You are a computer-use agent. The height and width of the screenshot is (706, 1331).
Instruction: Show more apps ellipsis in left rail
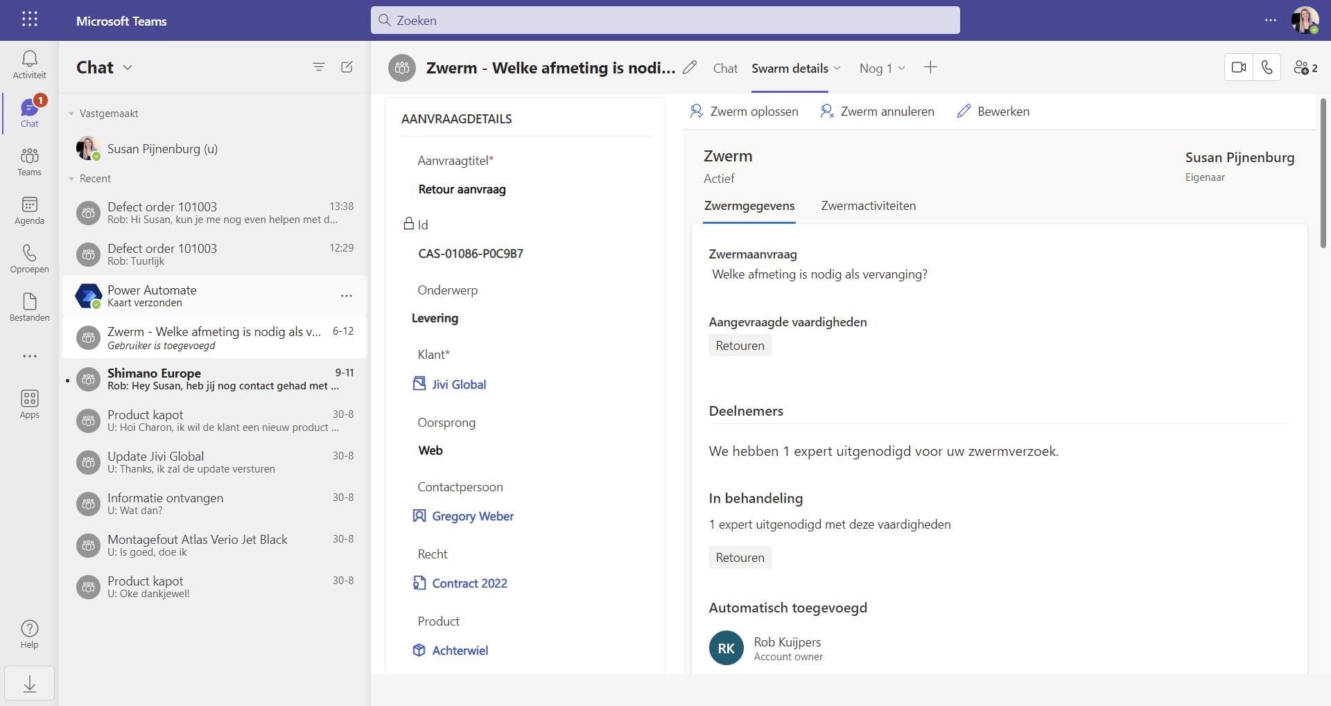(x=29, y=356)
